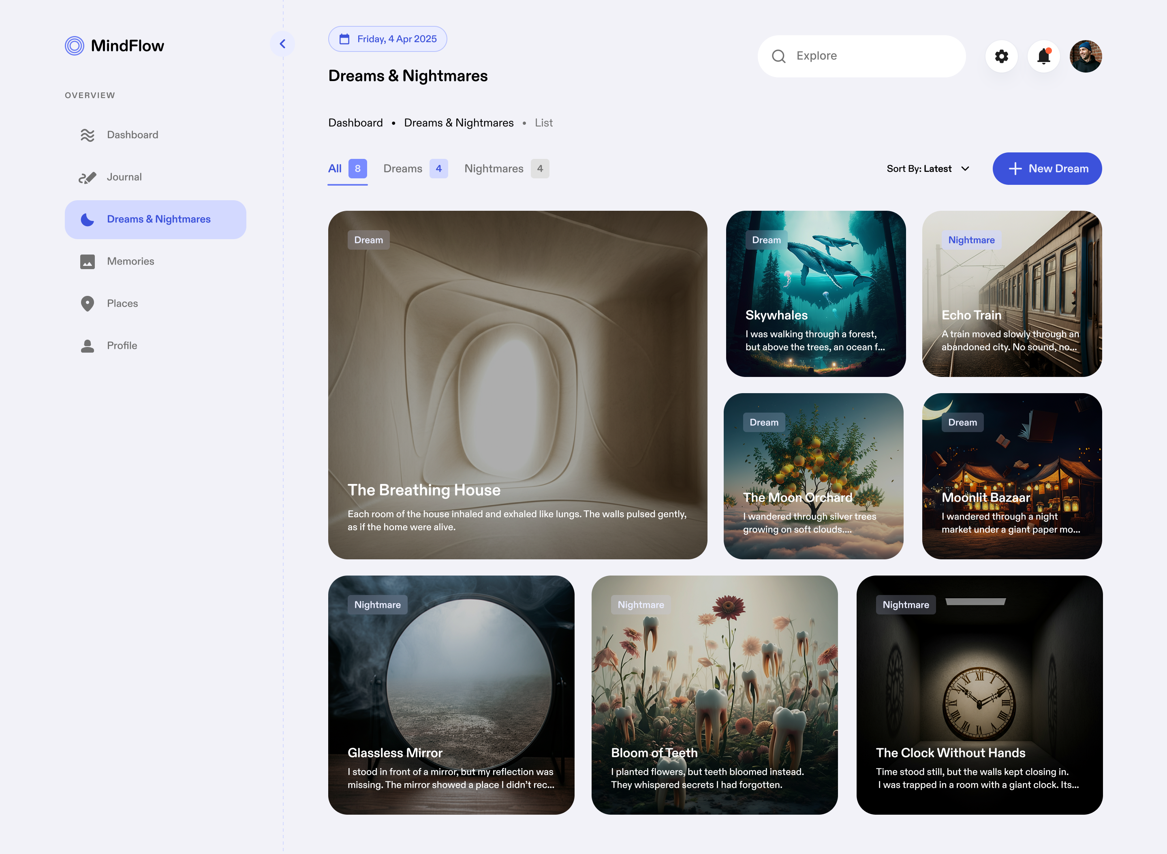
Task: Click the Dashboard waves icon in sidebar
Action: (x=88, y=135)
